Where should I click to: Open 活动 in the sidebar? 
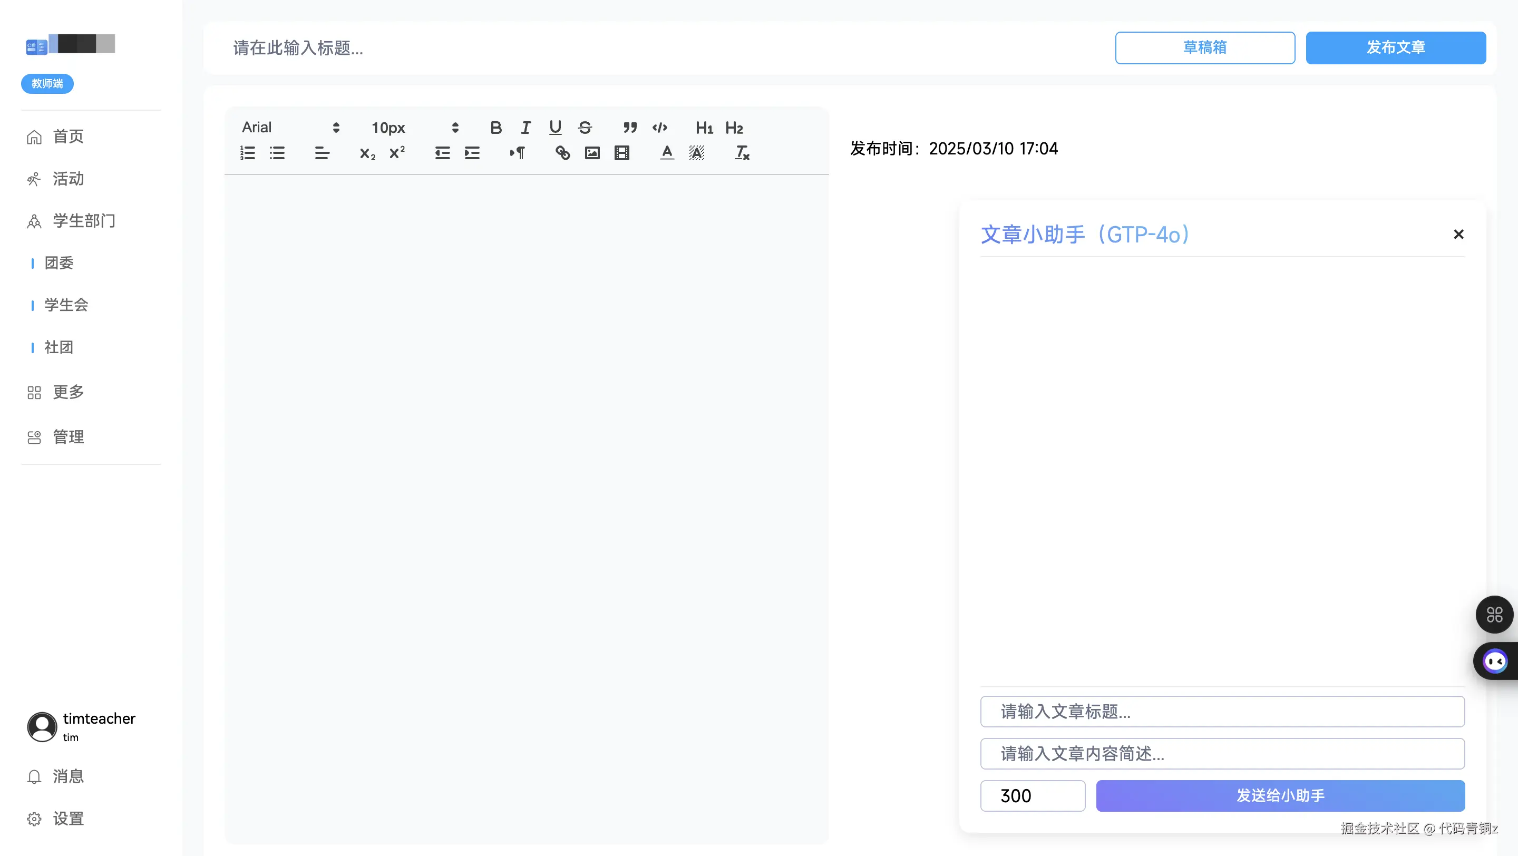click(x=68, y=179)
